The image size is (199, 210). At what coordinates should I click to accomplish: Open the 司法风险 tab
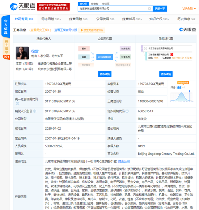[x=51, y=19]
